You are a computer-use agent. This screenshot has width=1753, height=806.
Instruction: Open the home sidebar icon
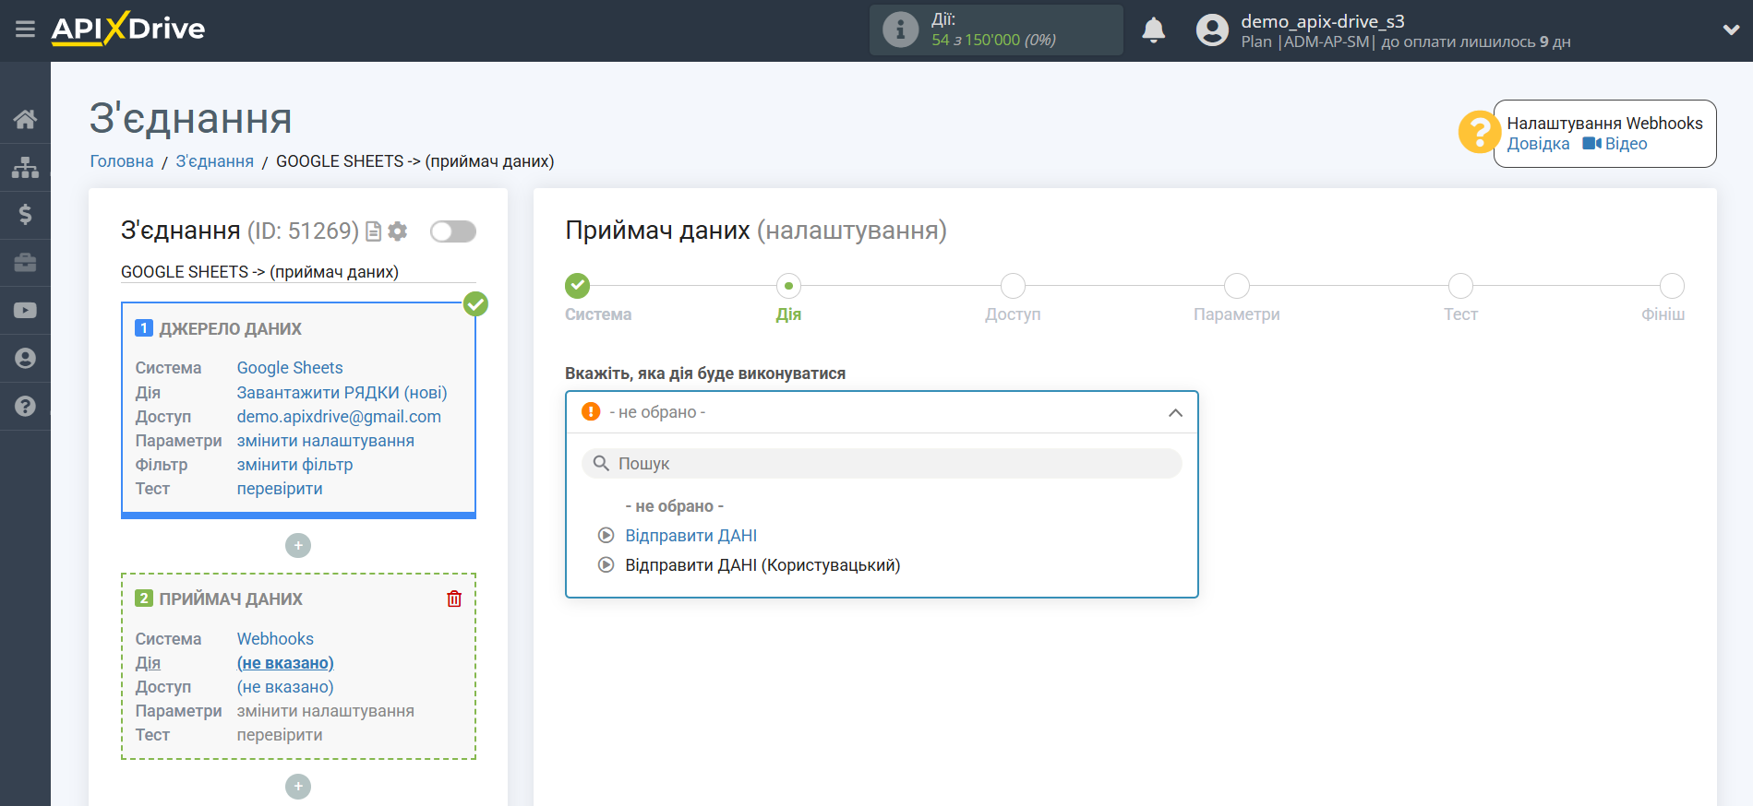(25, 119)
